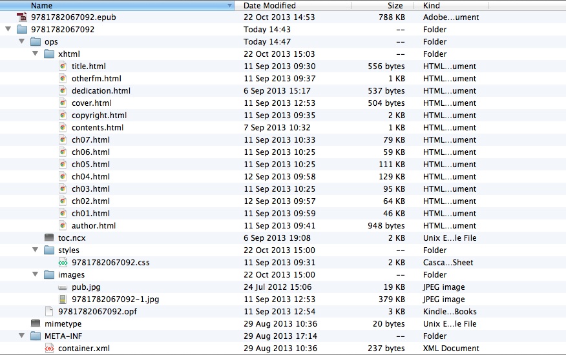Click the copyright.html file icon
The width and height of the screenshot is (566, 355).
pos(63,115)
